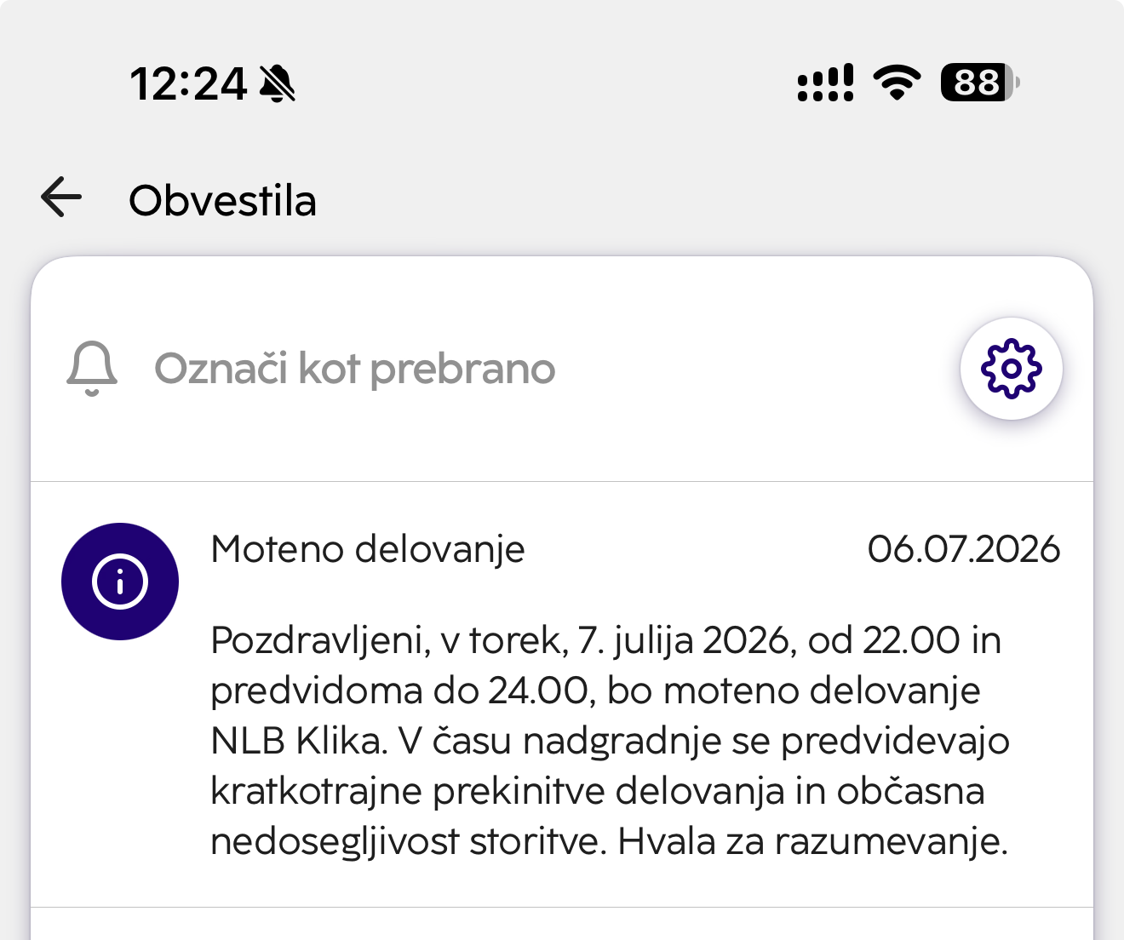Tap the cellular signal dots icon
Screen dimensions: 1124x940
(x=825, y=83)
